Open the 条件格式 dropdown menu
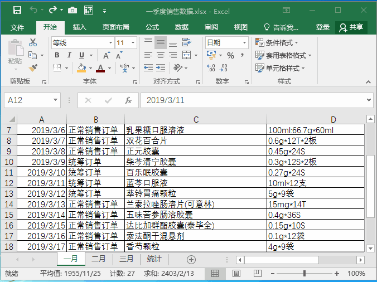Image resolution: width=377 pixels, height=282 pixels. pos(277,42)
